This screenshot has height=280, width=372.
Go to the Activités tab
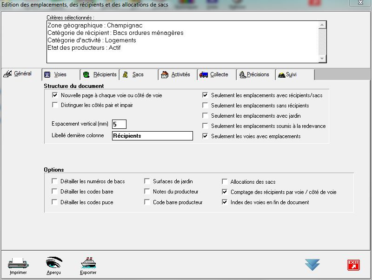(176, 74)
